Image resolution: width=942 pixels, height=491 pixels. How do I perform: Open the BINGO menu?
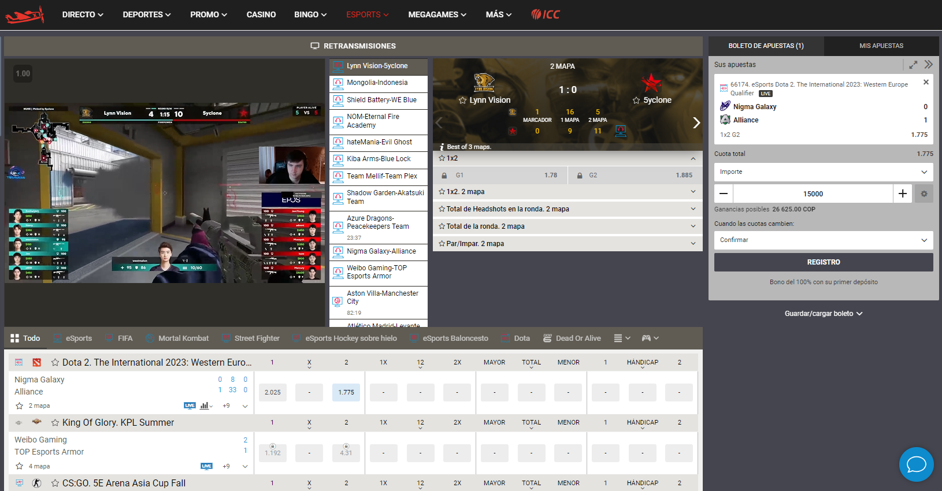pyautogui.click(x=310, y=14)
